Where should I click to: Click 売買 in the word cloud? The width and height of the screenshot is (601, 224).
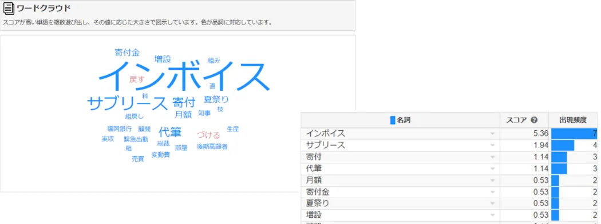coord(138,158)
